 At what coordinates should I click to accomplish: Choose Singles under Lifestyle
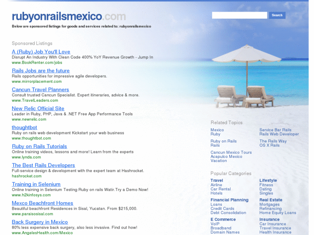tap(266, 194)
